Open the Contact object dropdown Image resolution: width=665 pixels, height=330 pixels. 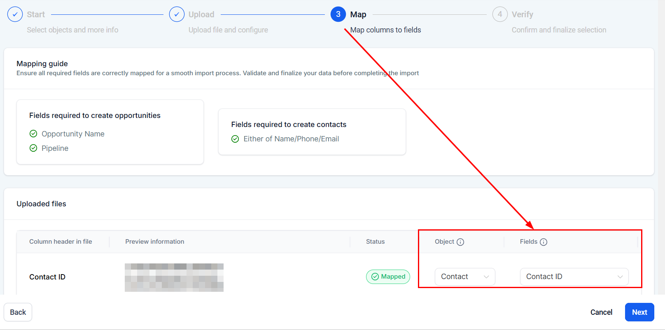coord(465,277)
